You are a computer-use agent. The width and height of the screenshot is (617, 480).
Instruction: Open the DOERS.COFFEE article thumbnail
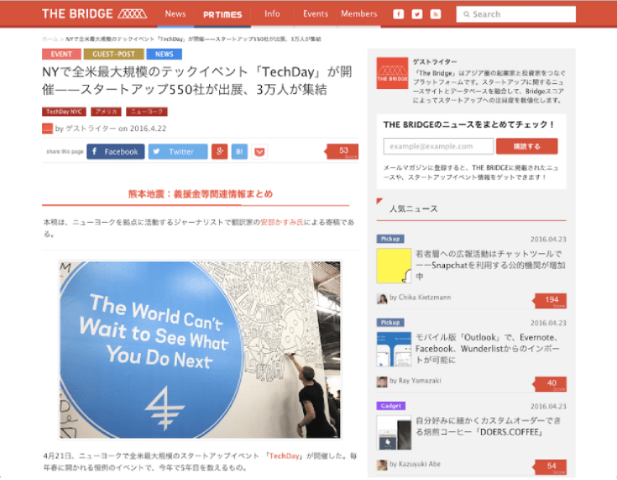[x=394, y=433]
